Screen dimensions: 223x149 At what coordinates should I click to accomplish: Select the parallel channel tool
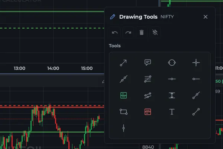[148, 95]
